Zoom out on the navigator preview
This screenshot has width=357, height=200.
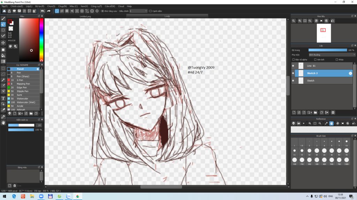(x=310, y=21)
